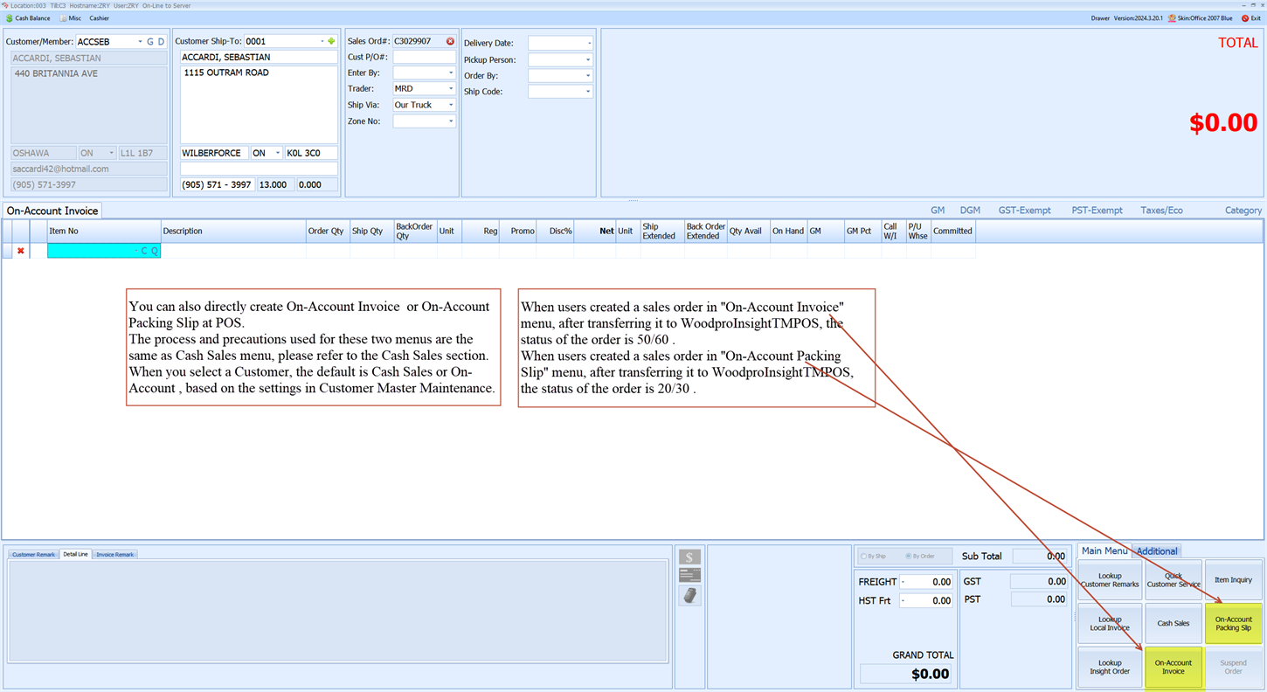Viewport: 1267px width, 692px height.
Task: Select the dollar-sign payment panel icon
Action: 689,557
